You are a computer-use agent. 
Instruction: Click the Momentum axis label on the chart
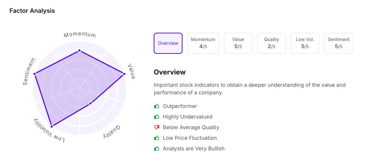click(x=80, y=35)
